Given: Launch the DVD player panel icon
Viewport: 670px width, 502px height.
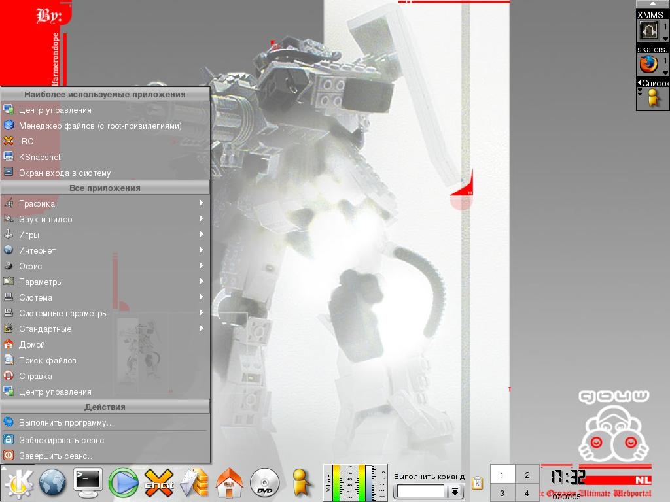Looking at the screenshot, I should coord(264,484).
